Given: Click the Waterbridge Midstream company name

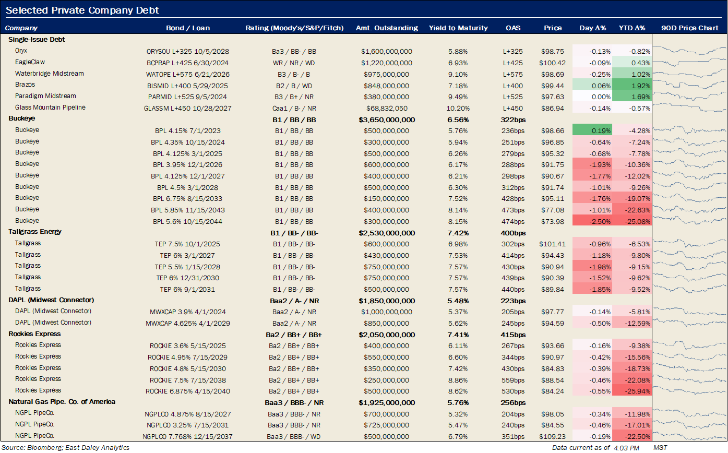Looking at the screenshot, I should pyautogui.click(x=50, y=74).
